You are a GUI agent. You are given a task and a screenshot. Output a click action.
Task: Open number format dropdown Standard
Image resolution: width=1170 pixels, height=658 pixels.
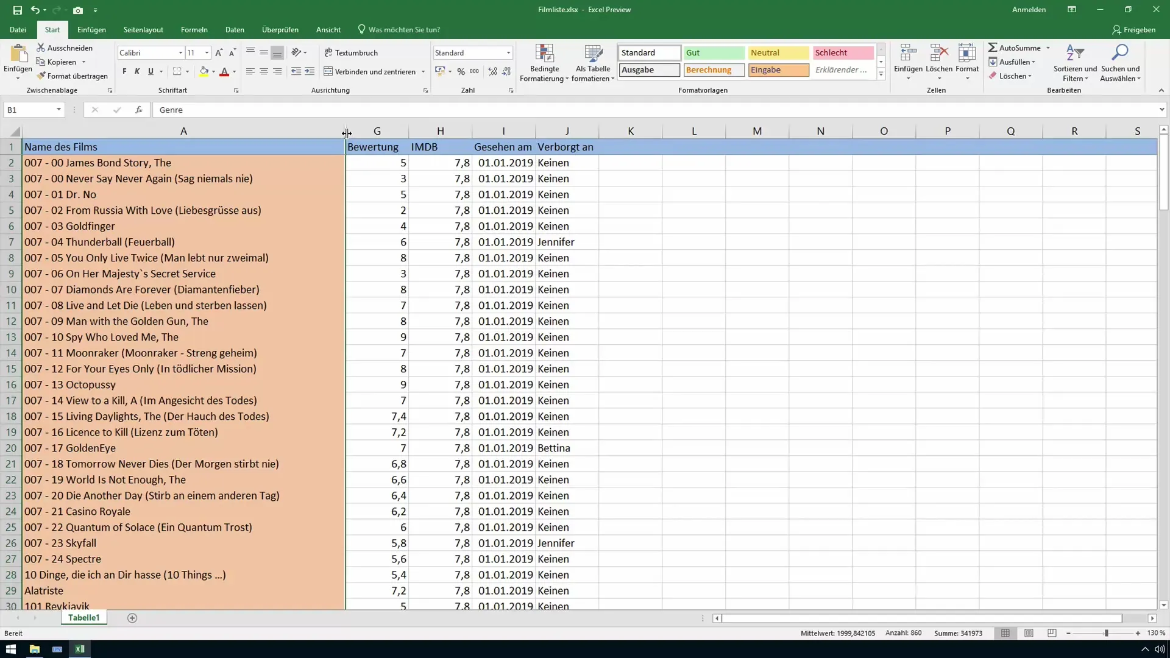tap(508, 53)
